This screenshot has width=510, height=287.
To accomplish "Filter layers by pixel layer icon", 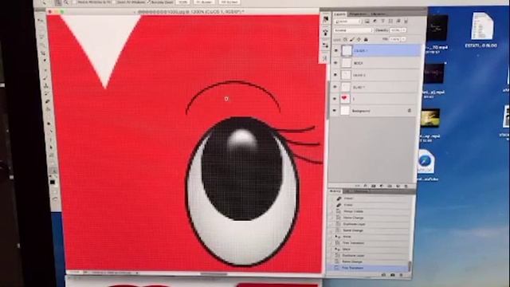I will (x=367, y=22).
